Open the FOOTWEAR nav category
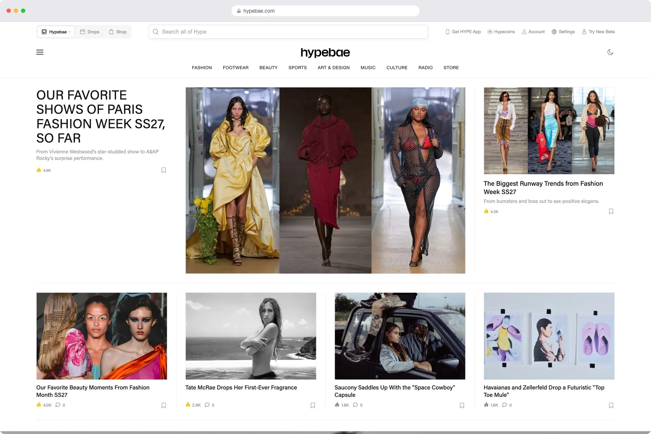This screenshot has width=651, height=434. pyautogui.click(x=236, y=68)
